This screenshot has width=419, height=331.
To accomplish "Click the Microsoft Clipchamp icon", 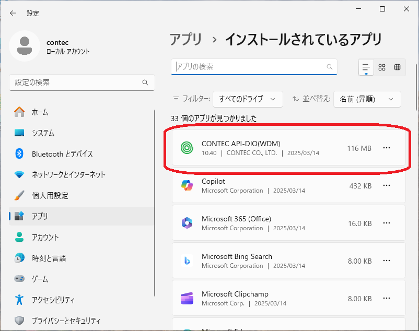I will coord(187,299).
